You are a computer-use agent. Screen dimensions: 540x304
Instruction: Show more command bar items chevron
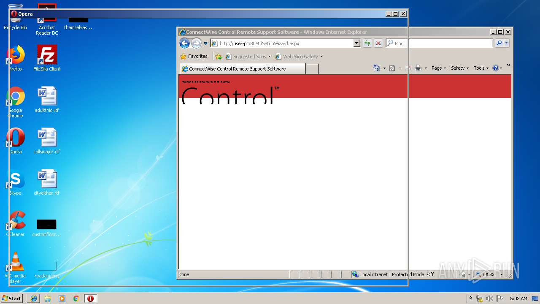(x=508, y=65)
